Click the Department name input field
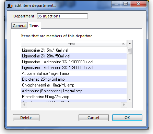The width and height of the screenshot is (153, 134). tap(62, 16)
